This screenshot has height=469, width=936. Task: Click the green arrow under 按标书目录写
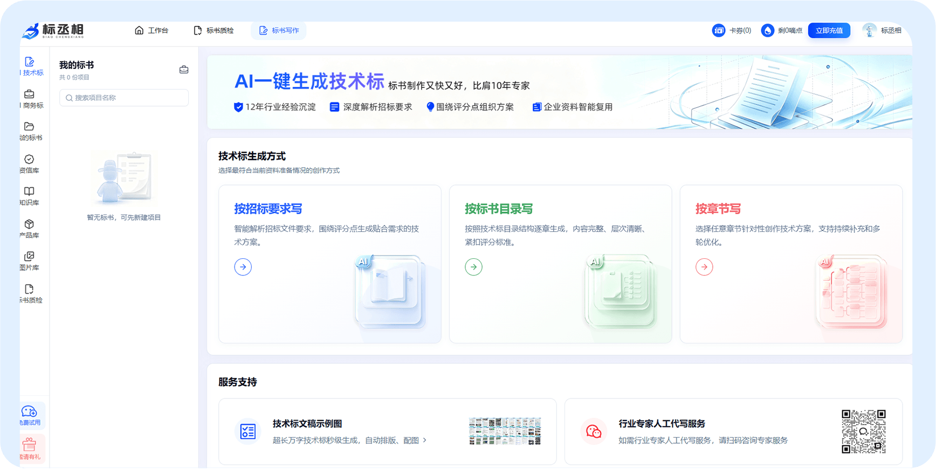pyautogui.click(x=474, y=267)
